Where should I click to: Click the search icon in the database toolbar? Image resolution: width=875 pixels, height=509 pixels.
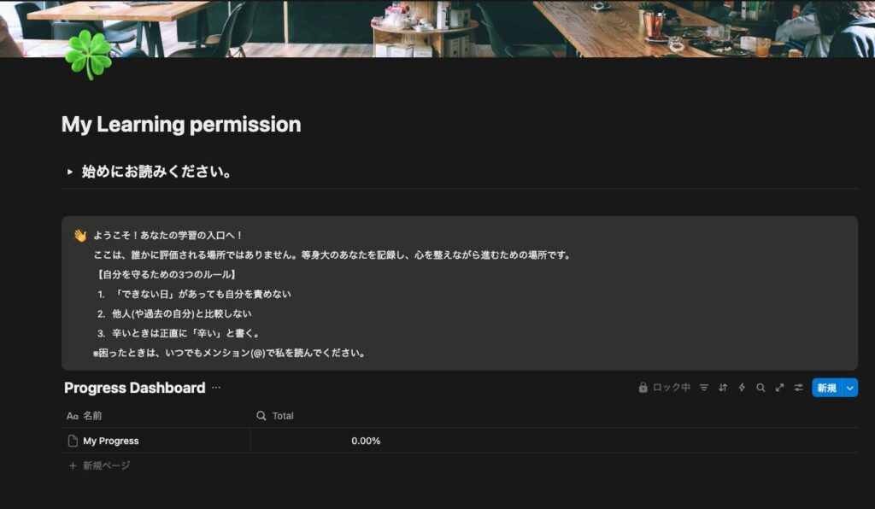tap(760, 387)
